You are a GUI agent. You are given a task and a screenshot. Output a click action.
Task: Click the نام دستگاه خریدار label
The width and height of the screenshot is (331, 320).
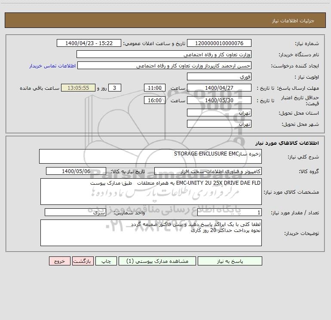point(299,55)
